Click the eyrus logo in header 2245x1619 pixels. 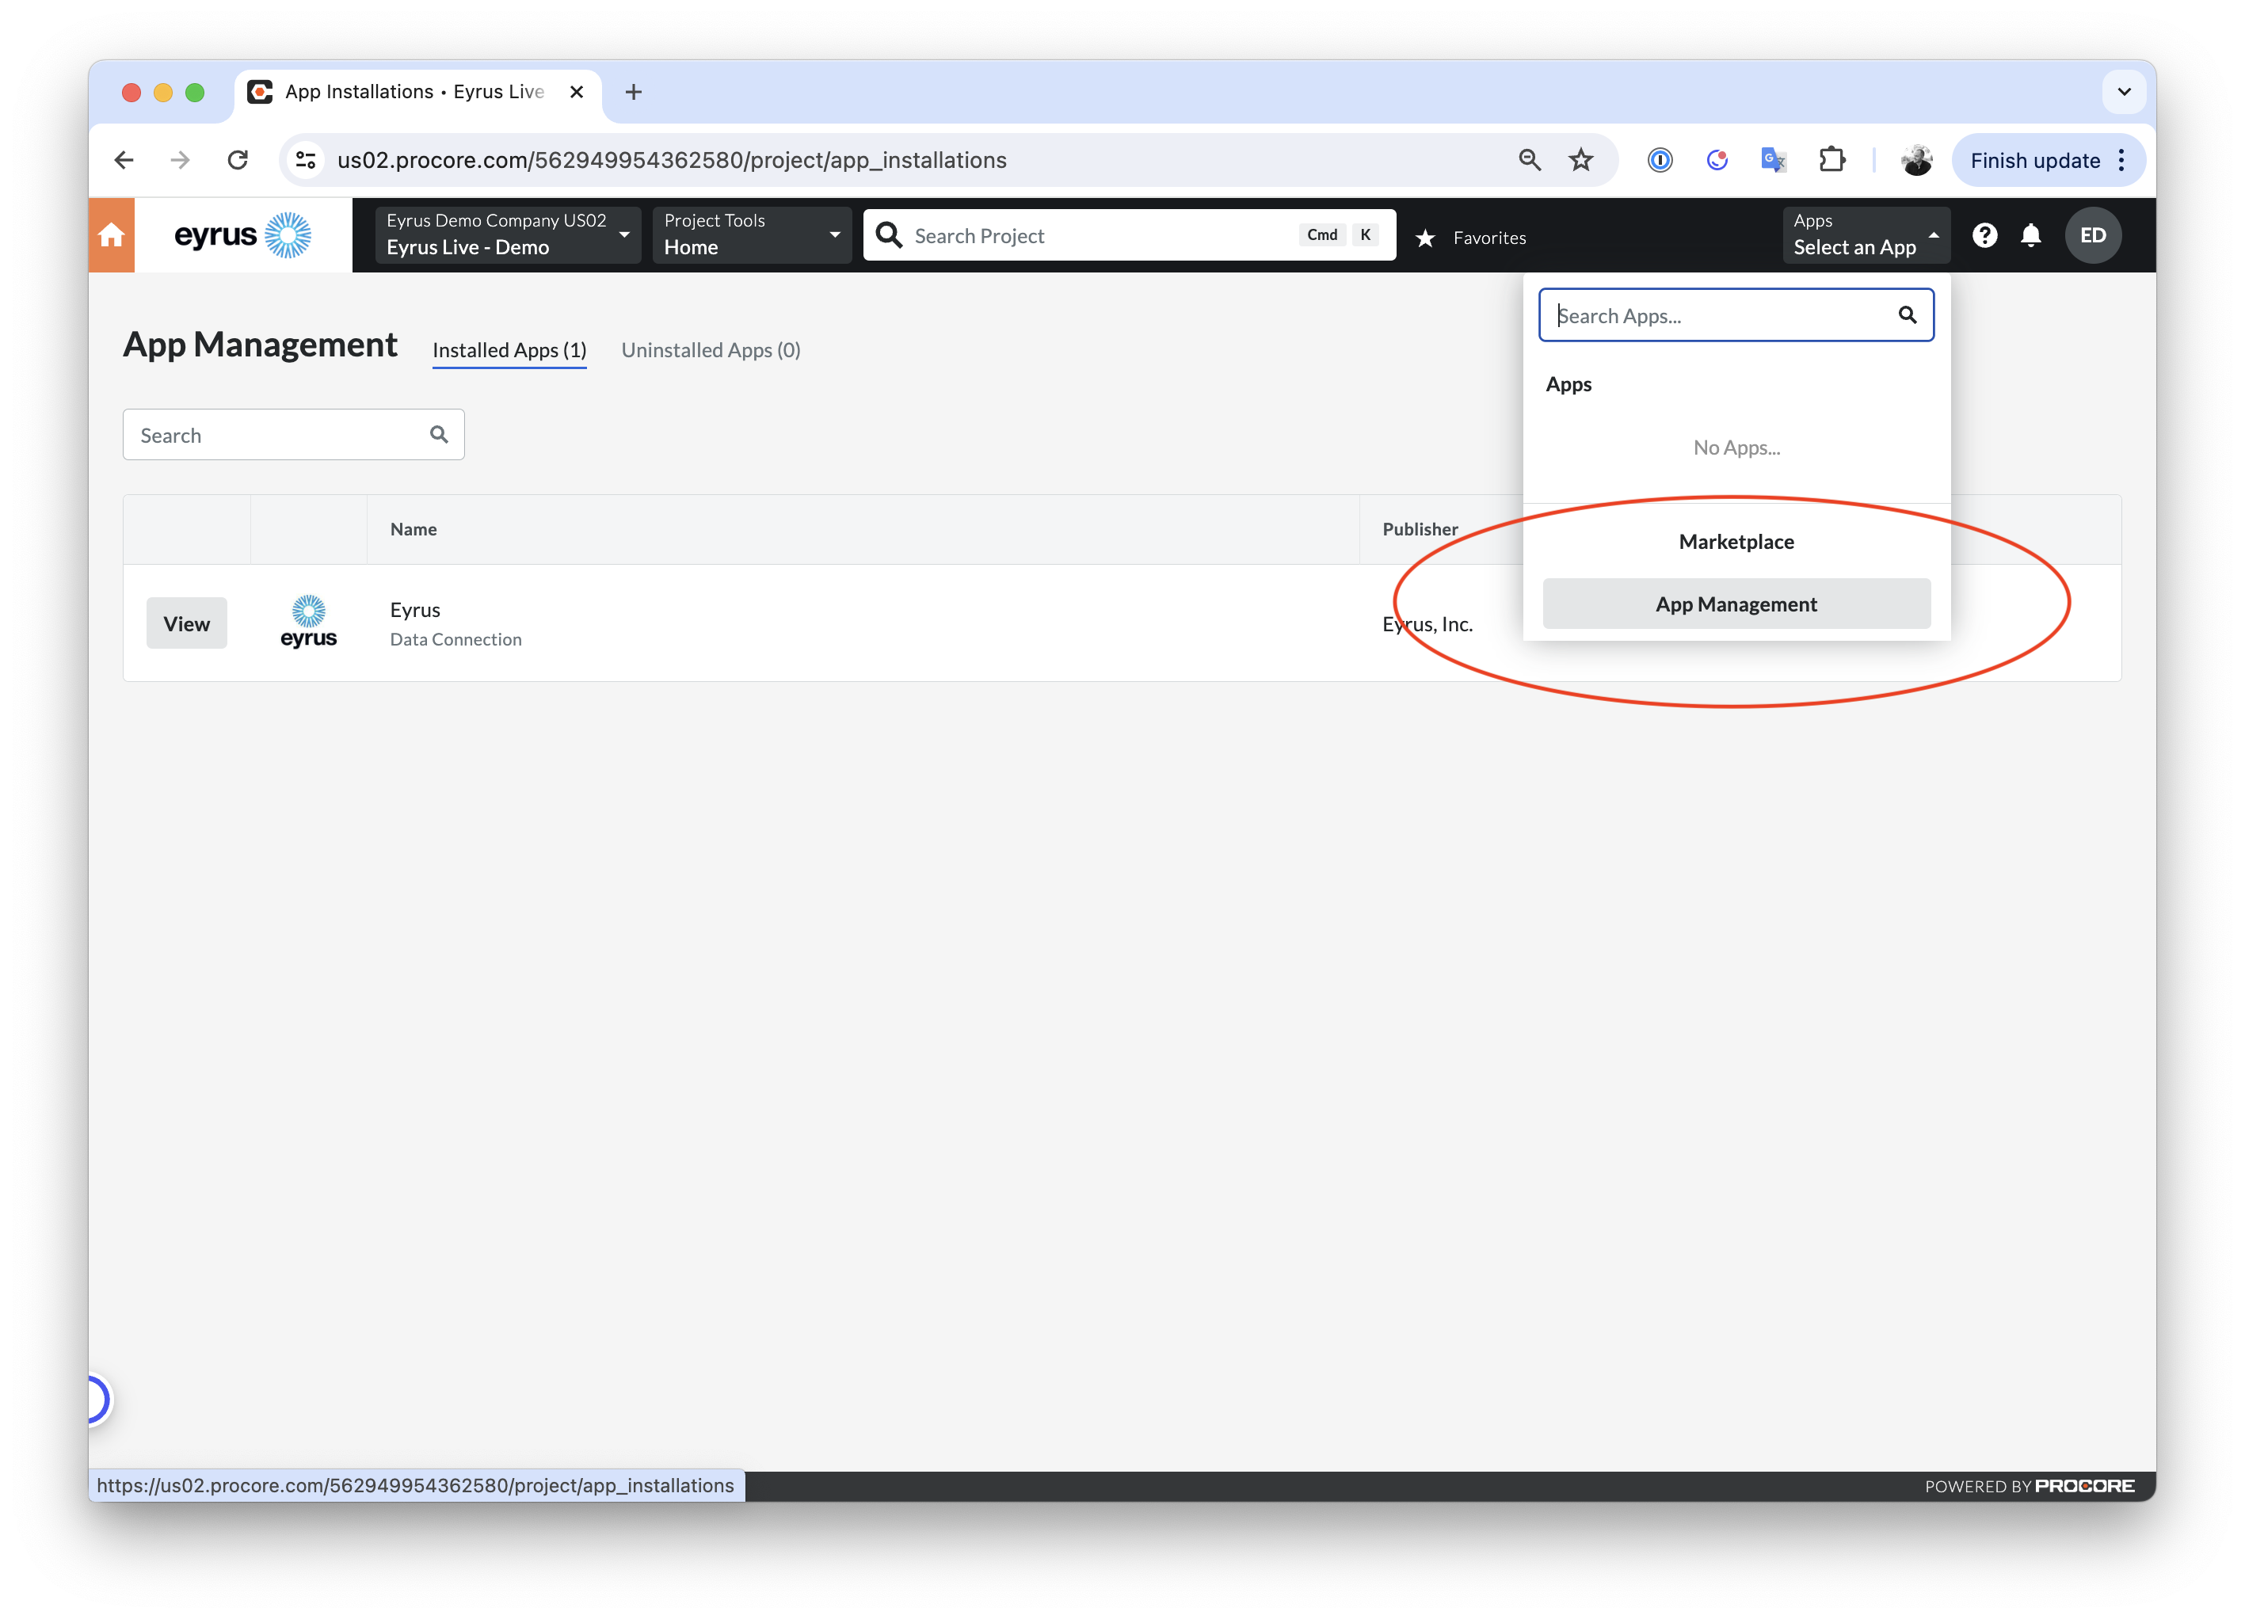(x=242, y=235)
